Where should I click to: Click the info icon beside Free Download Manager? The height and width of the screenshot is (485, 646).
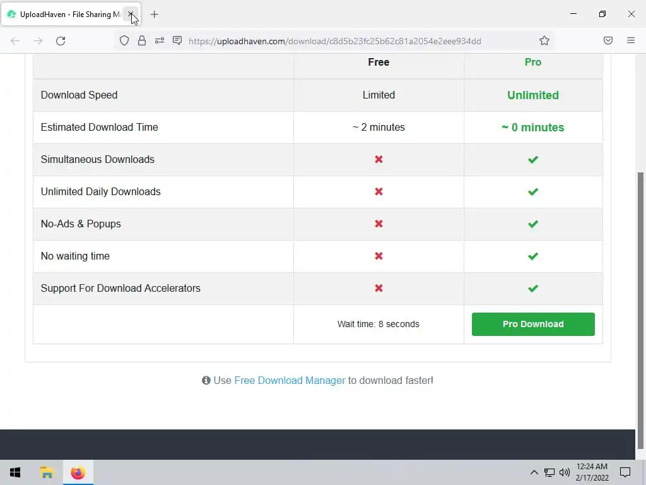tap(206, 380)
